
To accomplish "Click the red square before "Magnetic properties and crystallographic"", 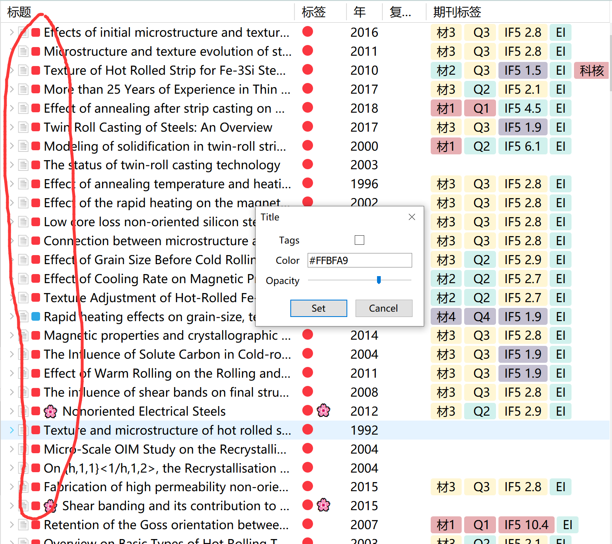I will pyautogui.click(x=36, y=336).
